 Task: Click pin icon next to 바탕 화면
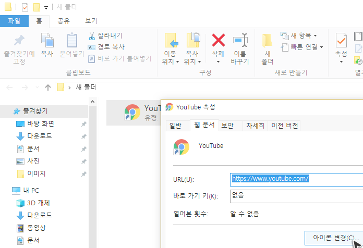click(x=83, y=124)
